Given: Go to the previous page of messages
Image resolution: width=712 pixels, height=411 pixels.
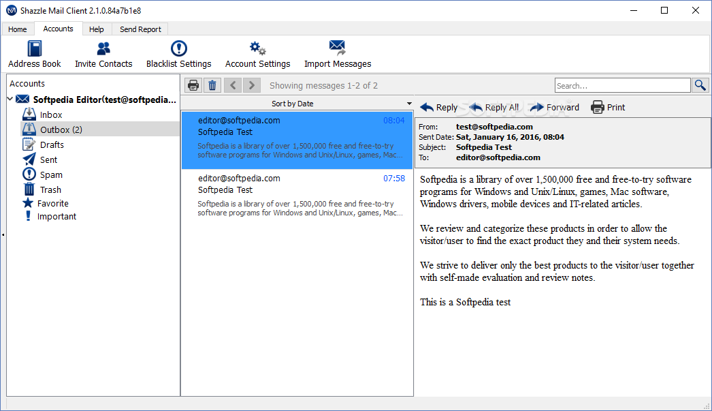Looking at the screenshot, I should coord(233,85).
